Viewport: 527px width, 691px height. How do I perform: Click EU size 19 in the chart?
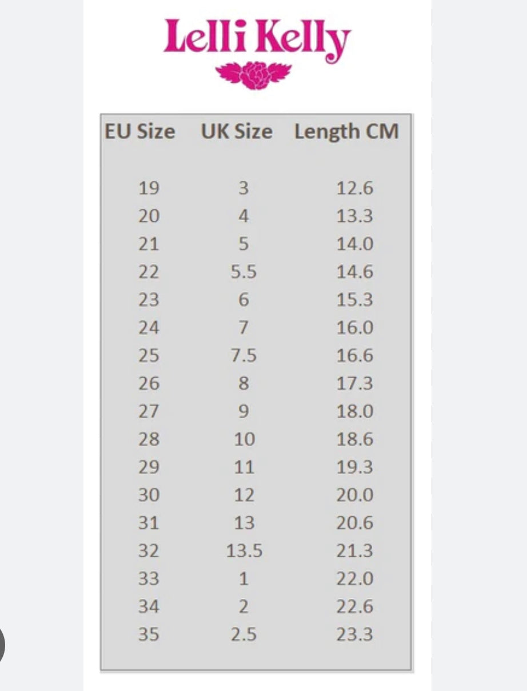149,188
